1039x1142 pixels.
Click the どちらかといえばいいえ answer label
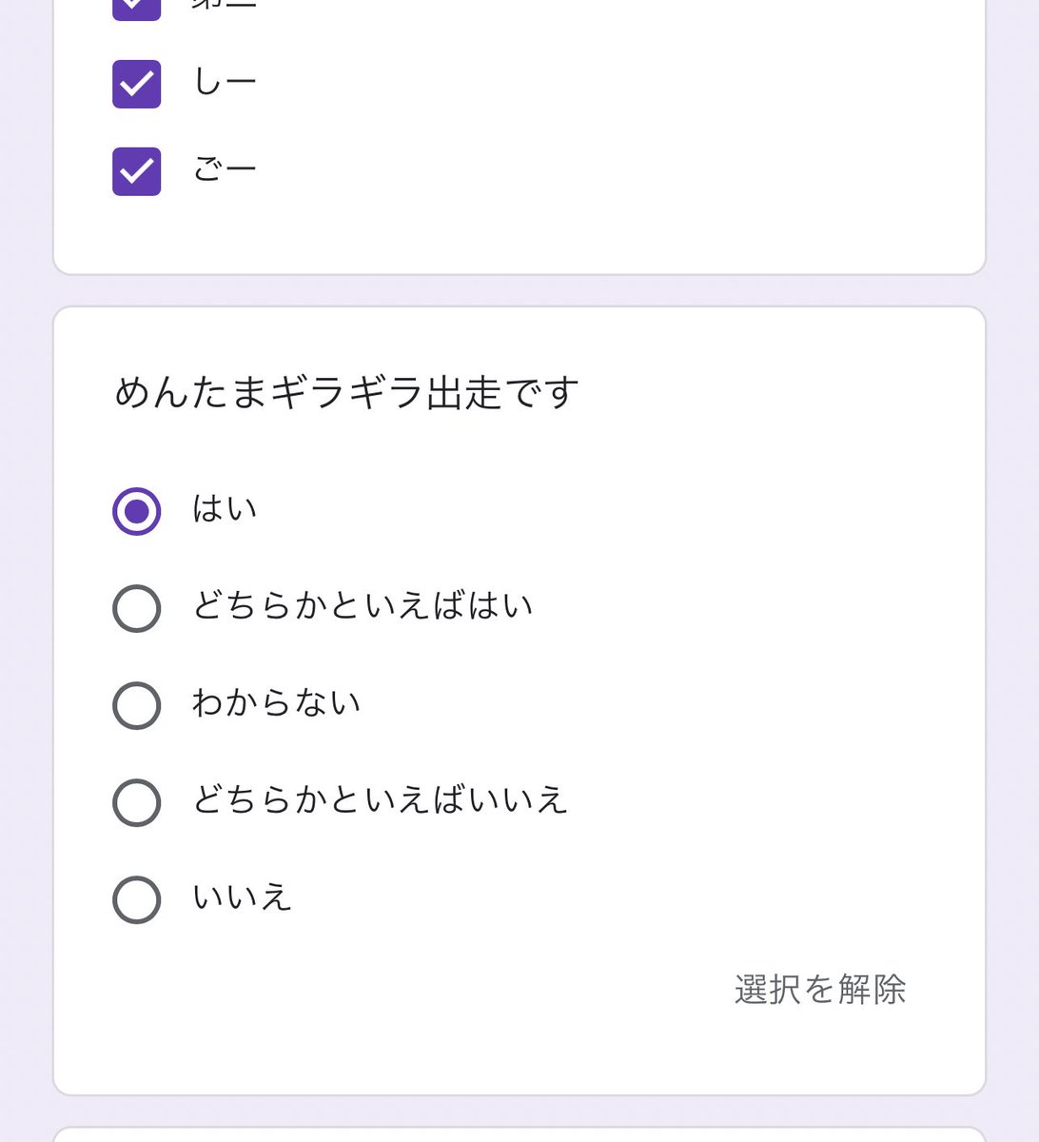(x=381, y=800)
